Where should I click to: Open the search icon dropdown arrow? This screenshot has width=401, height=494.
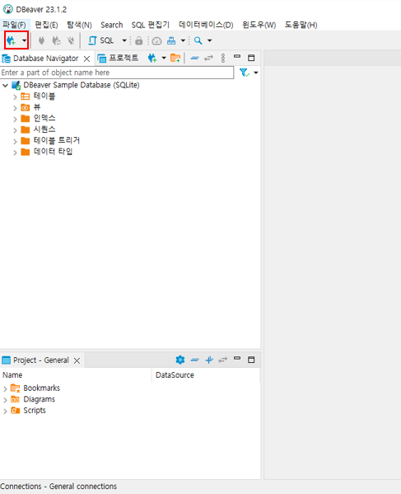209,40
